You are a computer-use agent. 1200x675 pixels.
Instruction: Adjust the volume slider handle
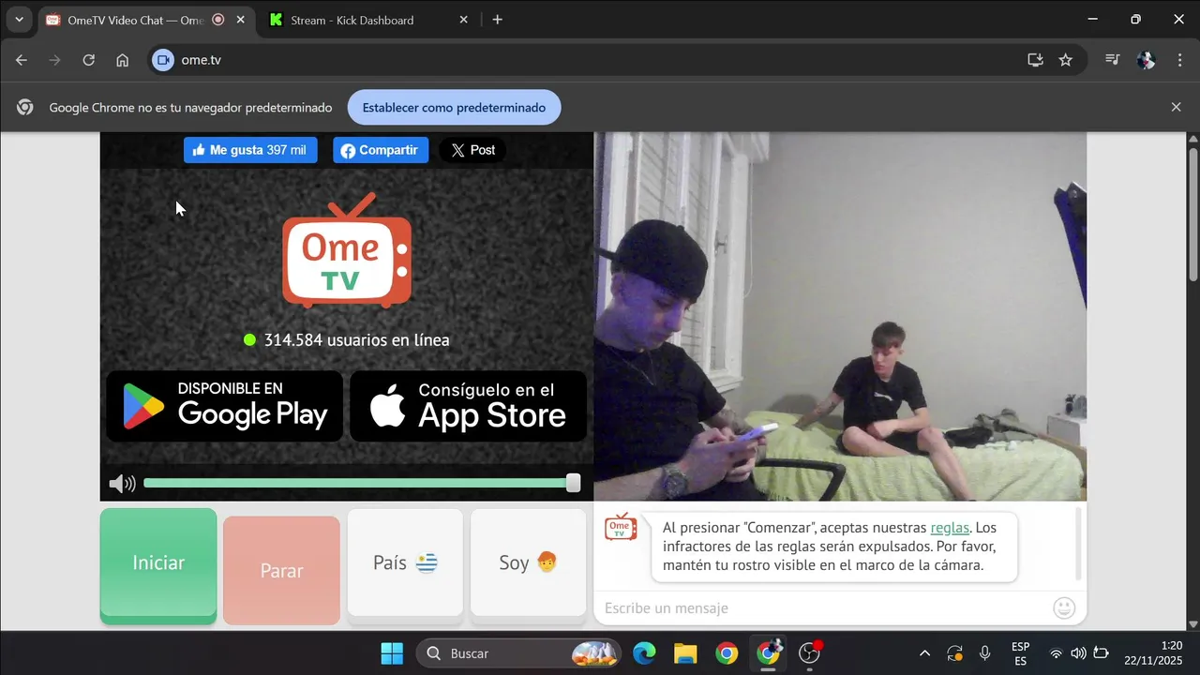point(573,483)
